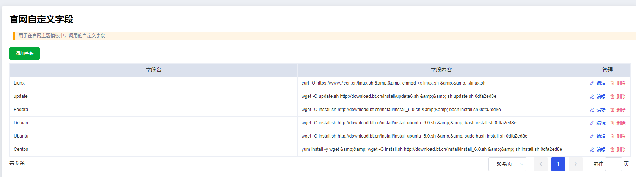Click the 字段内容 column header
This screenshot has height=177, width=636.
(441, 70)
